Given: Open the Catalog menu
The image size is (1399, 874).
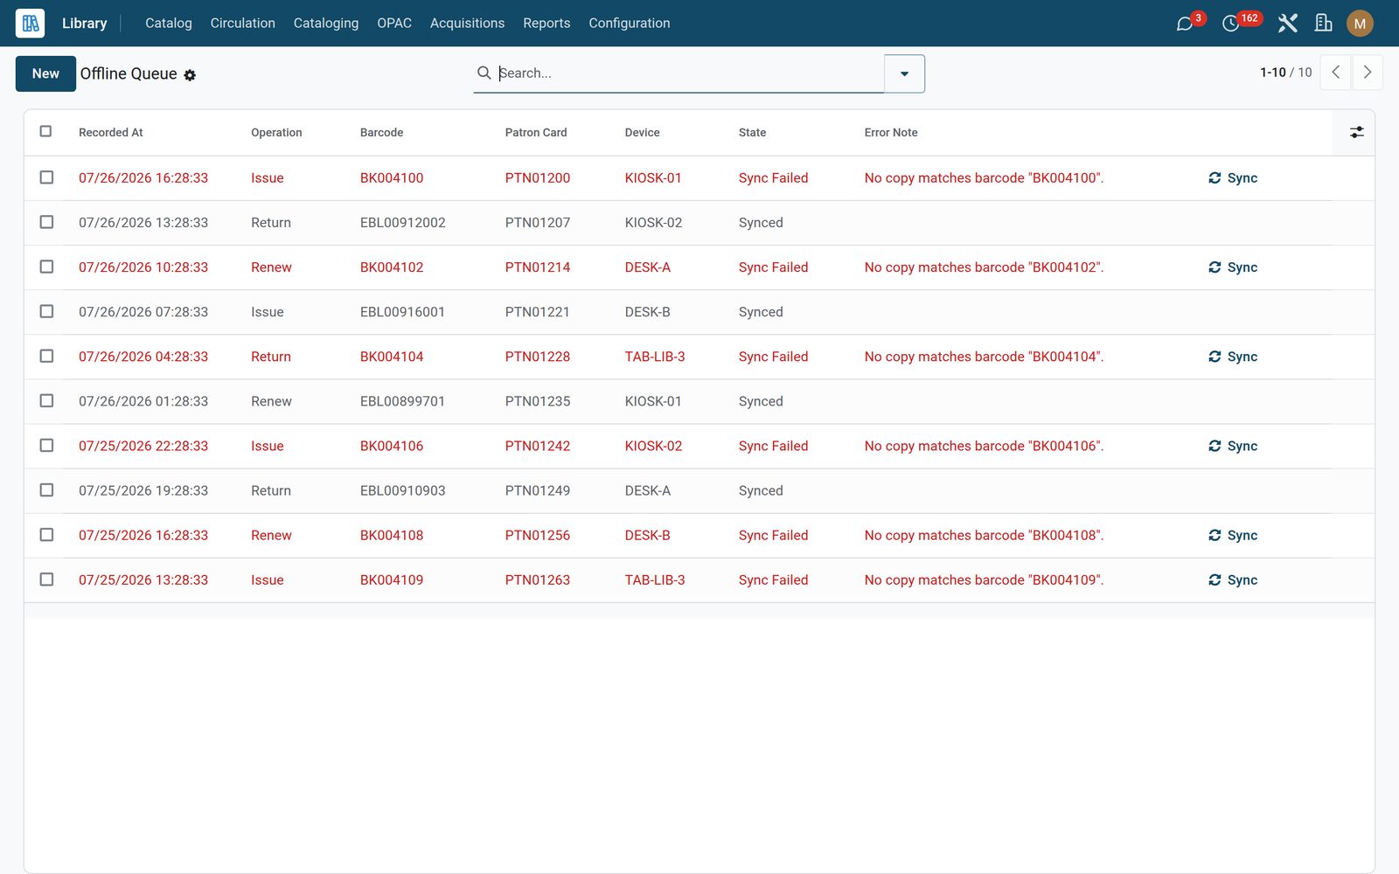Looking at the screenshot, I should tap(169, 24).
